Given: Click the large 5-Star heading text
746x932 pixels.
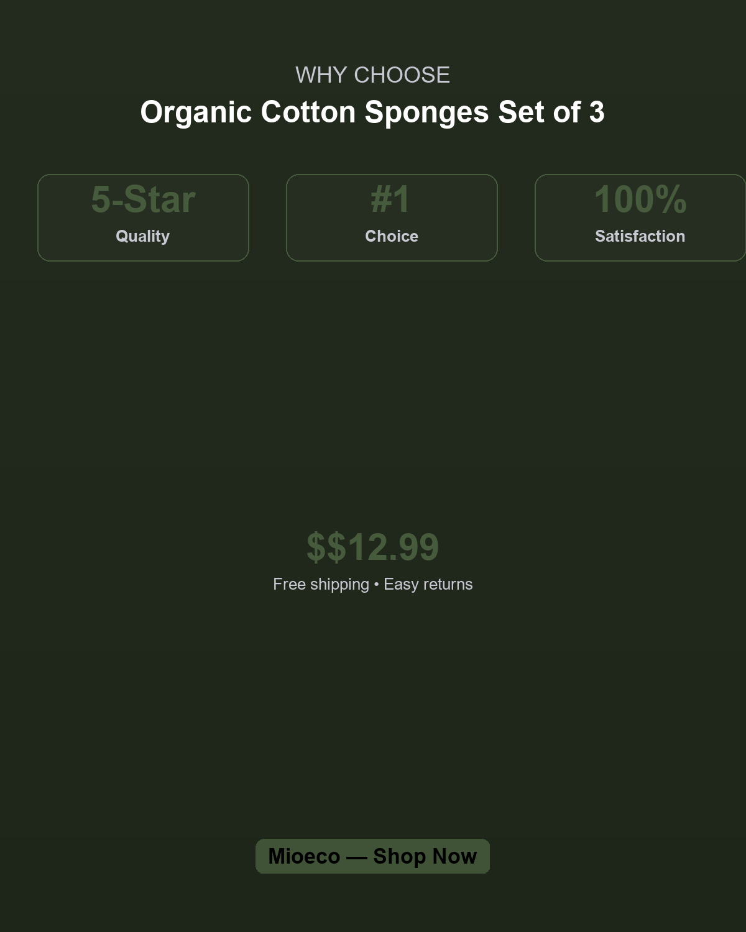Looking at the screenshot, I should 143,199.
